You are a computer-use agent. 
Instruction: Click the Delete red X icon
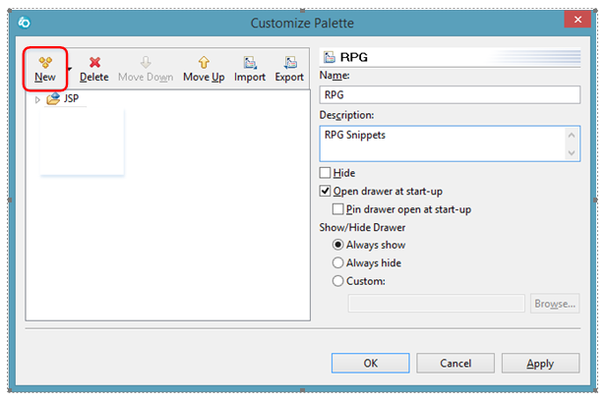point(94,61)
